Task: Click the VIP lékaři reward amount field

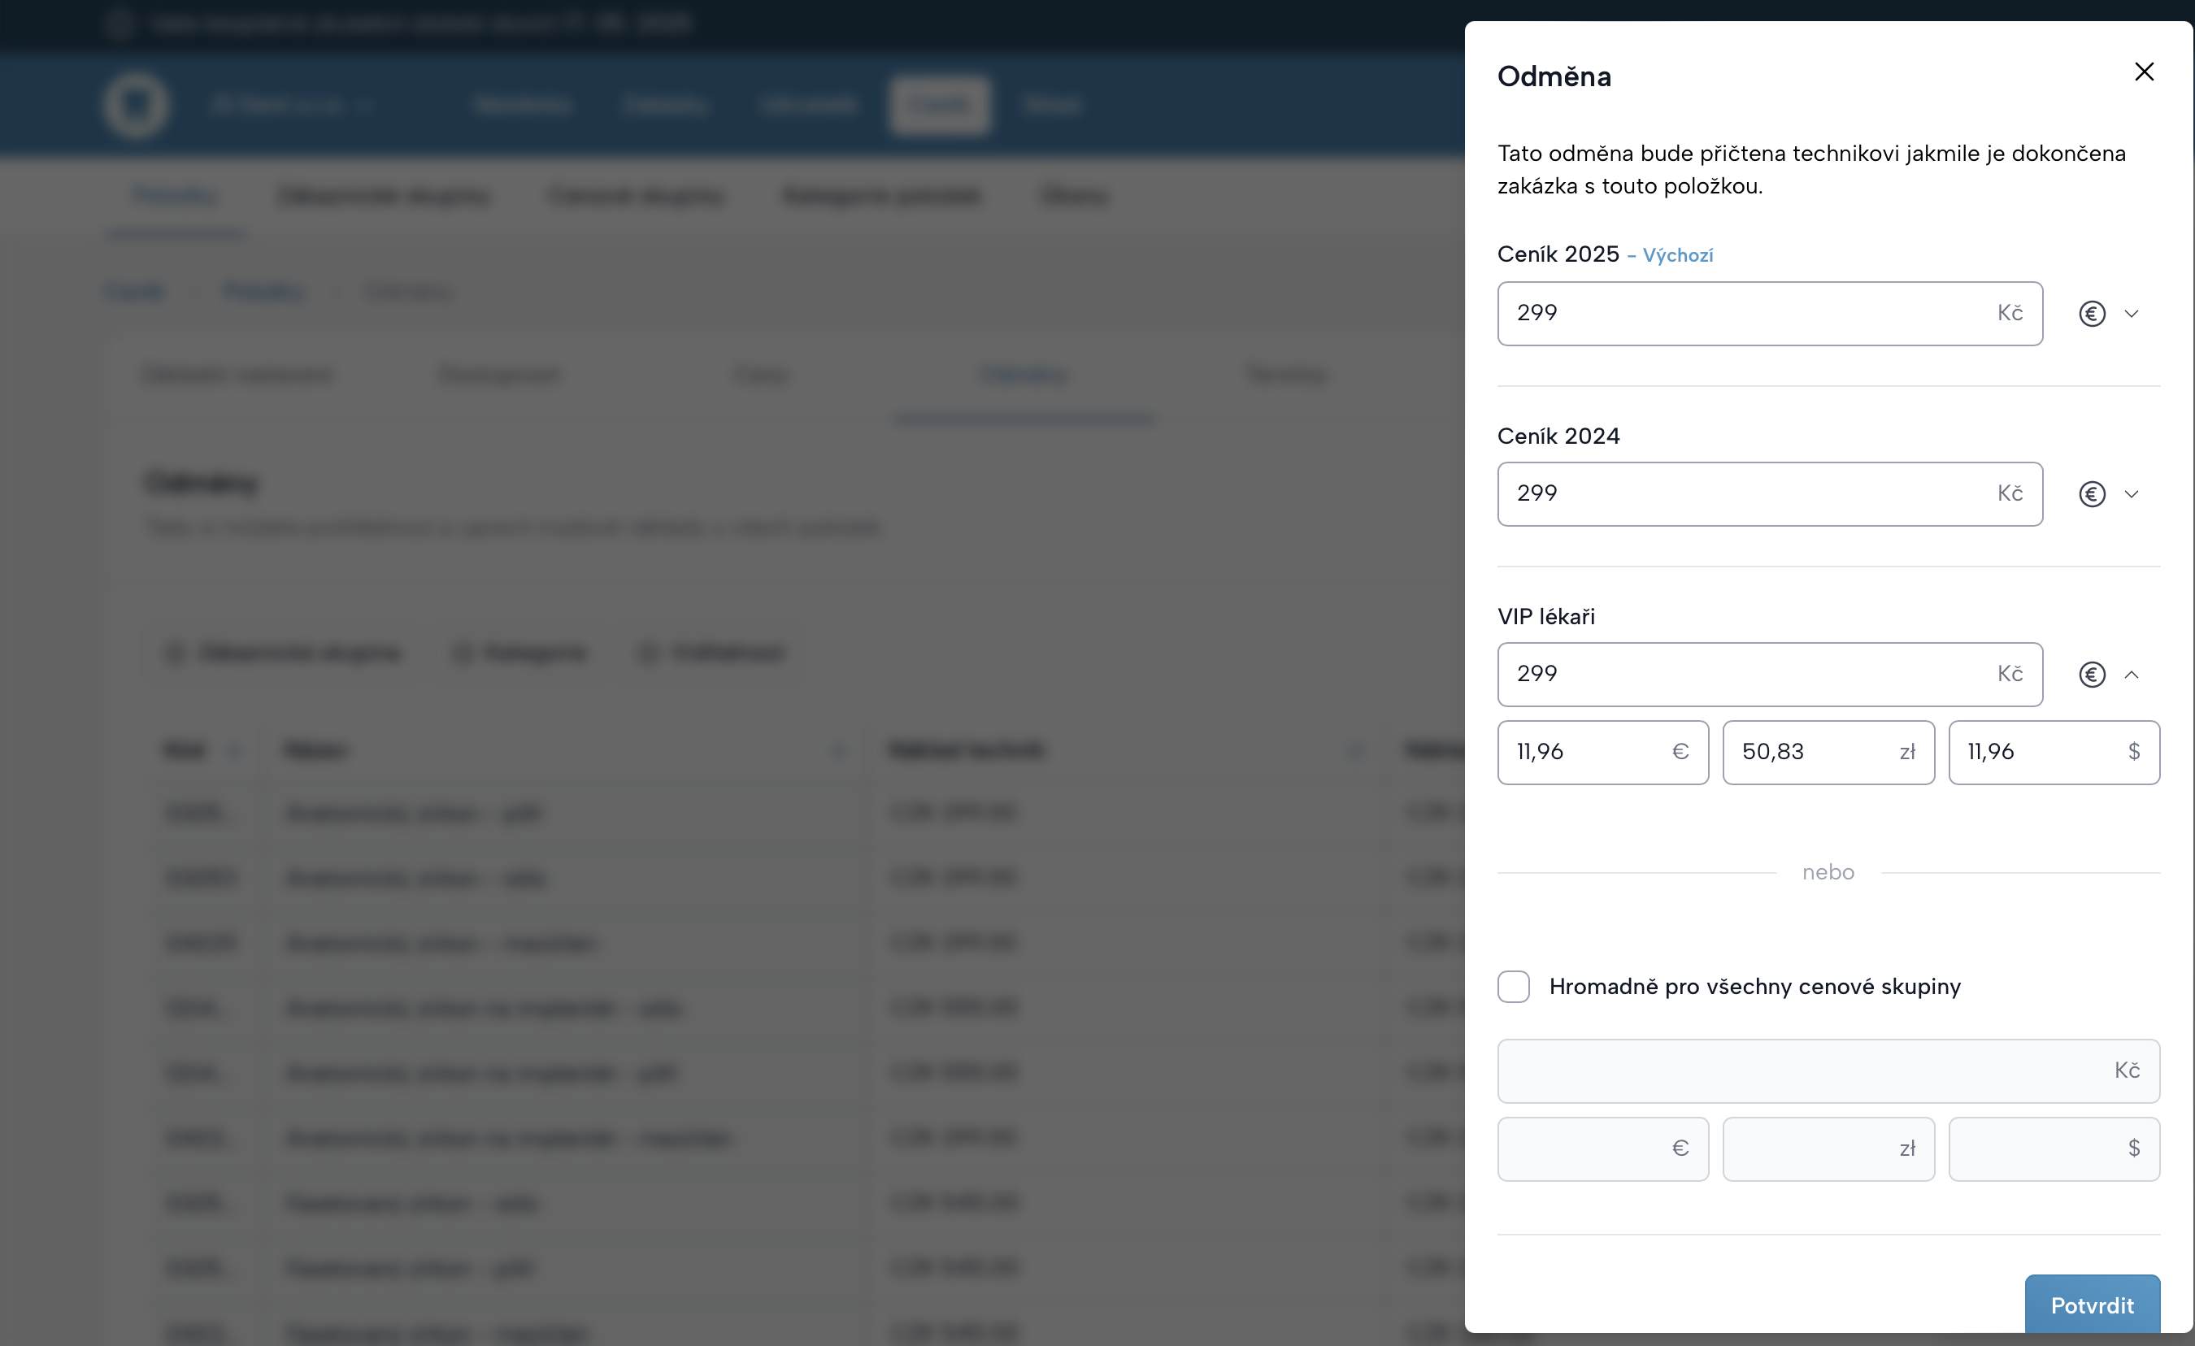Action: [x=1769, y=675]
